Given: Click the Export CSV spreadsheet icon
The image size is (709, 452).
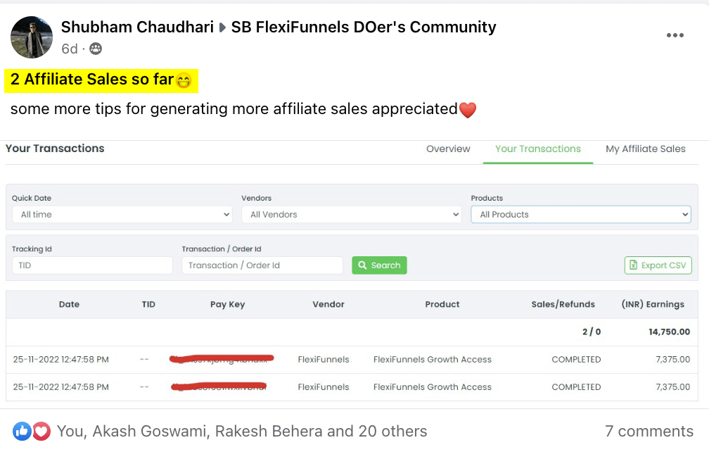Looking at the screenshot, I should (634, 265).
